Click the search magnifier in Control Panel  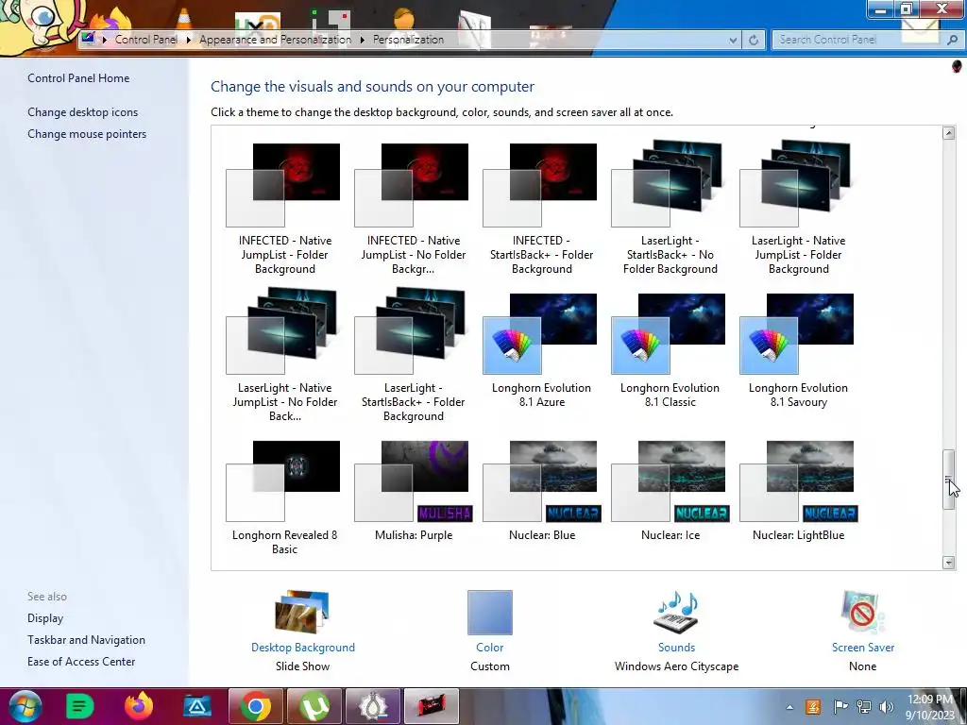click(x=952, y=40)
